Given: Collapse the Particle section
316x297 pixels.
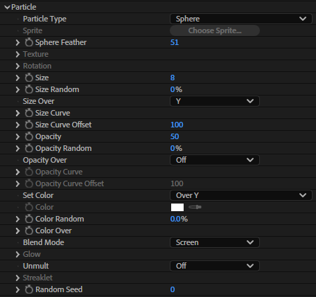Looking at the screenshot, I should tap(7, 8).
